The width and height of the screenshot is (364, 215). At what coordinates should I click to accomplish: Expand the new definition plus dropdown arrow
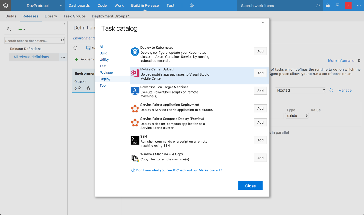(x=24, y=29)
